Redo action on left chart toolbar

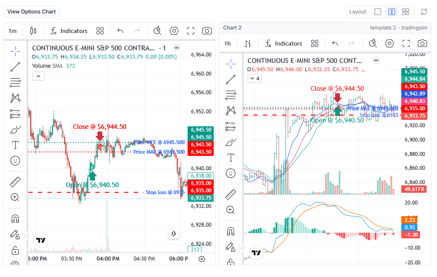point(137,31)
